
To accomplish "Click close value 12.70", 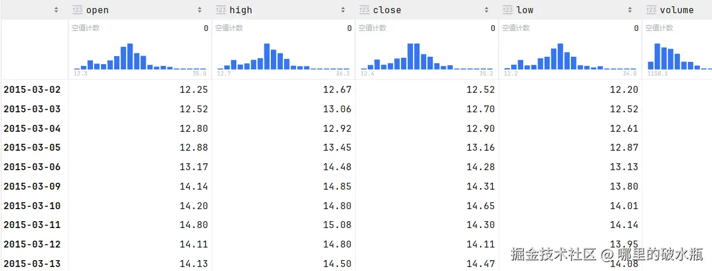I will point(481,109).
